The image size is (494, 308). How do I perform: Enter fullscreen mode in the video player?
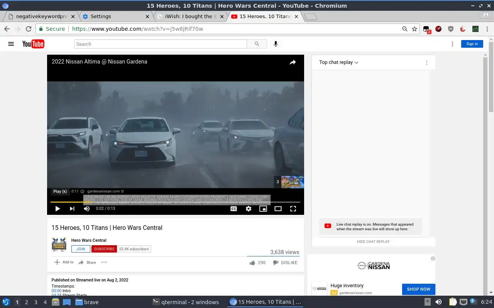293,209
